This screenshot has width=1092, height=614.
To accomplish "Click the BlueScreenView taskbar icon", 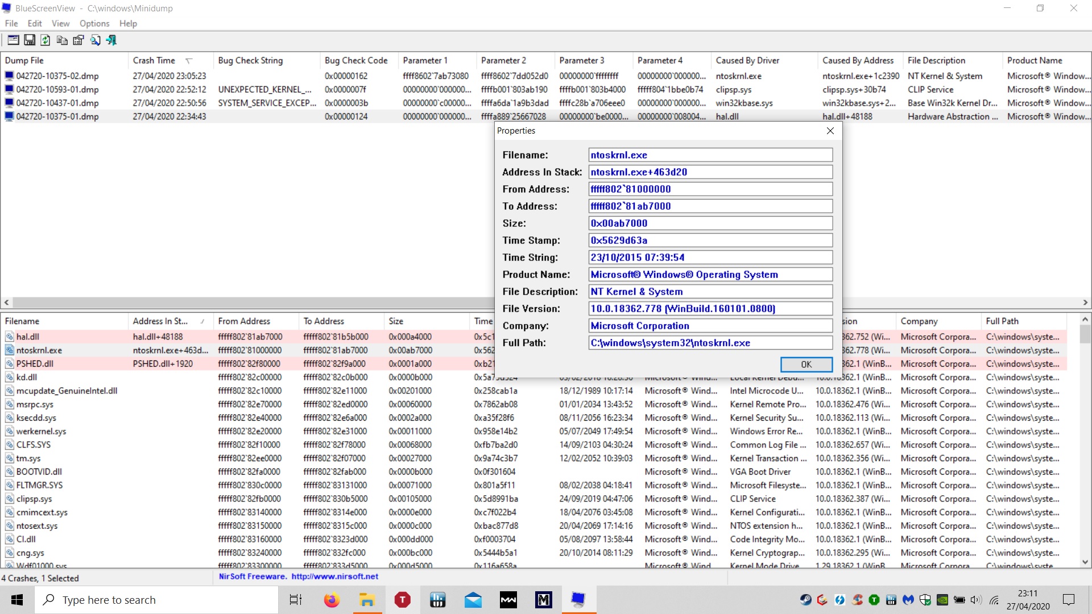I will pyautogui.click(x=578, y=600).
